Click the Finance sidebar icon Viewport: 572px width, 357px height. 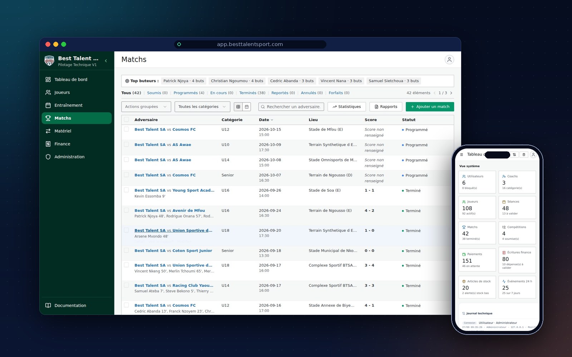48,144
